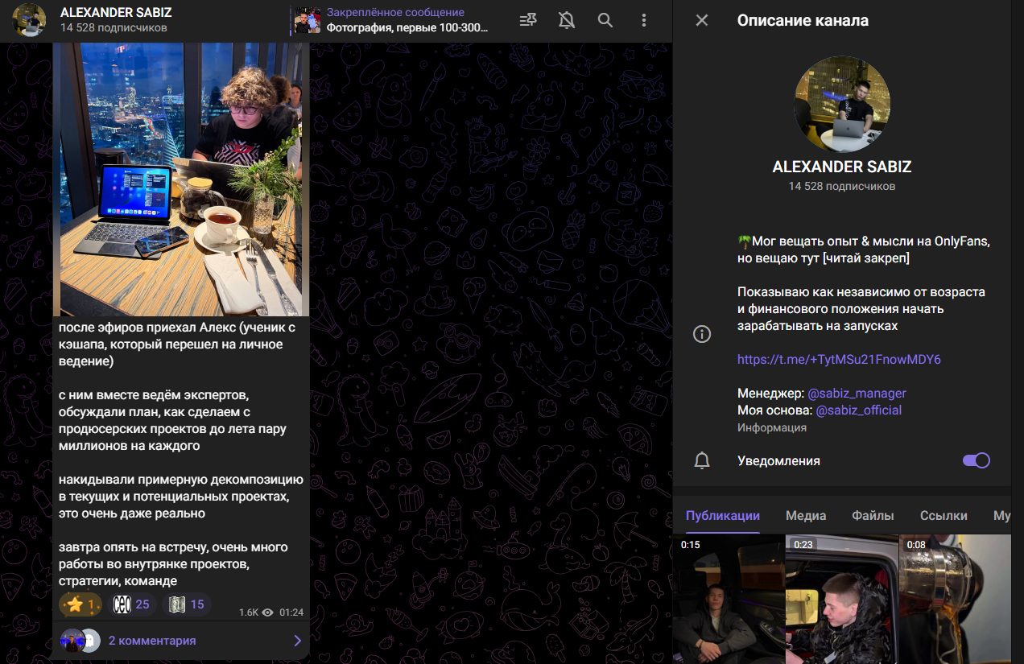
Task: Open the t.me invite link
Action: pos(839,360)
